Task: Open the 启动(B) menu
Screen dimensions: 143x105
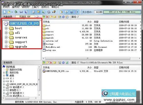Action: click(25, 7)
